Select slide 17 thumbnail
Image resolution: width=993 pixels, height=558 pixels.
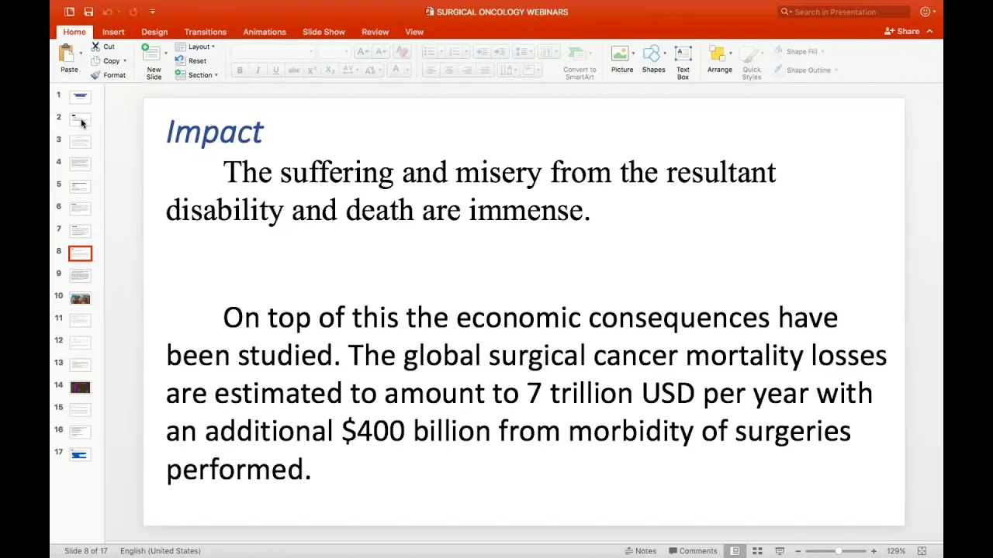(80, 454)
